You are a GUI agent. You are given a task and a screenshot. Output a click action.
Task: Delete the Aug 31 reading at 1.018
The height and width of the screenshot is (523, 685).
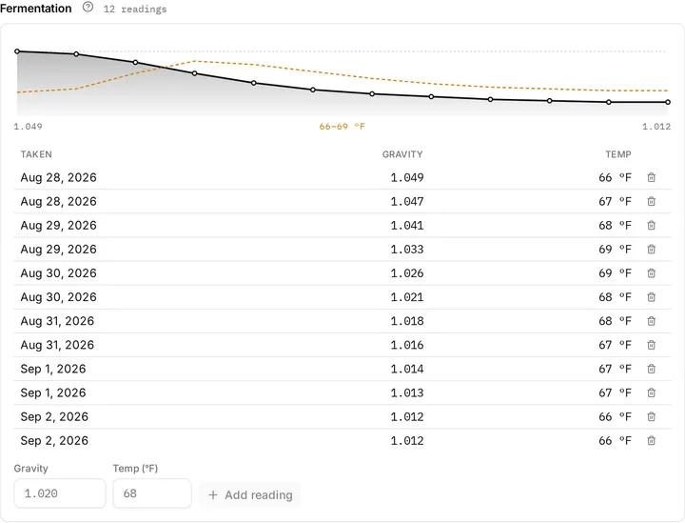651,321
